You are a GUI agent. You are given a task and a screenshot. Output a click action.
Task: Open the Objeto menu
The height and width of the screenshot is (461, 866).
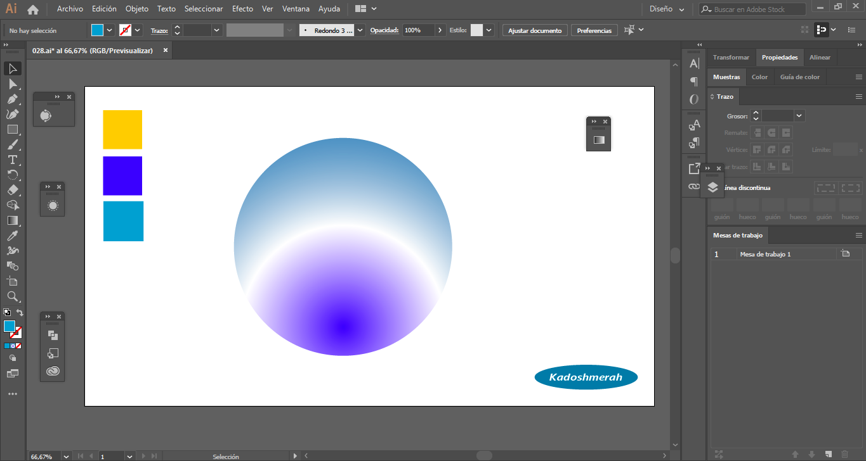pos(137,9)
